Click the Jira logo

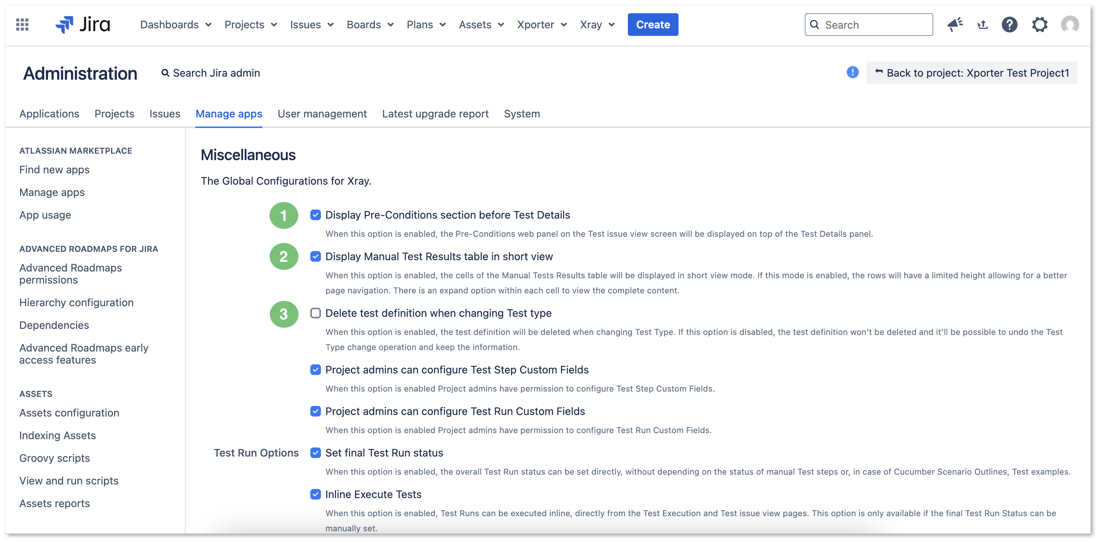[83, 24]
